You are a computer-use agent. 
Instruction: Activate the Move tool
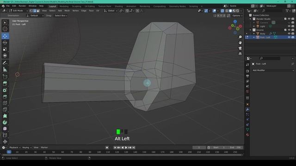5,36
